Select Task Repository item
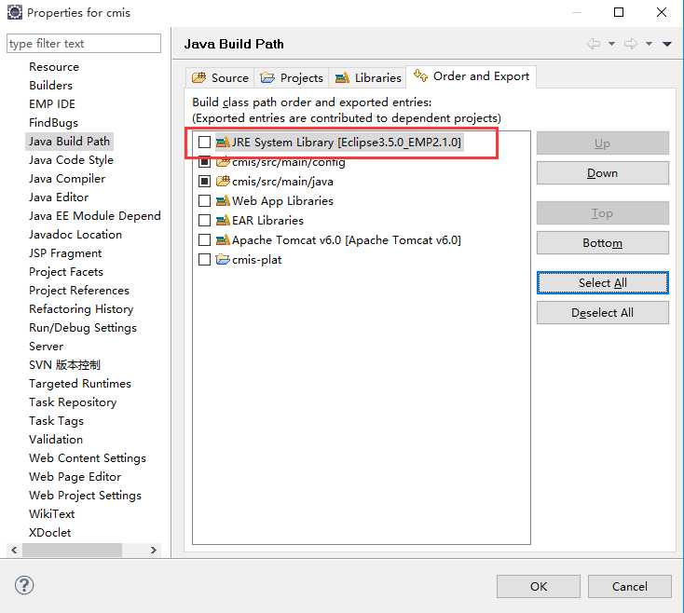684x613 pixels. click(x=73, y=402)
